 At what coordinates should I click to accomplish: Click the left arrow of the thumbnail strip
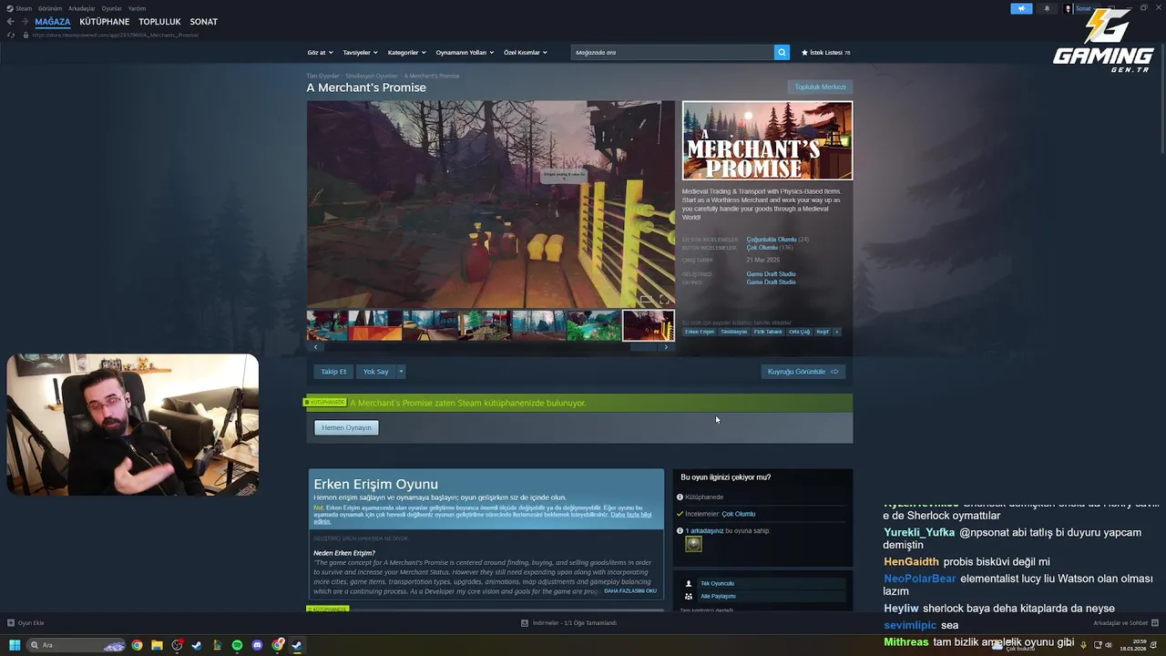[x=316, y=347]
